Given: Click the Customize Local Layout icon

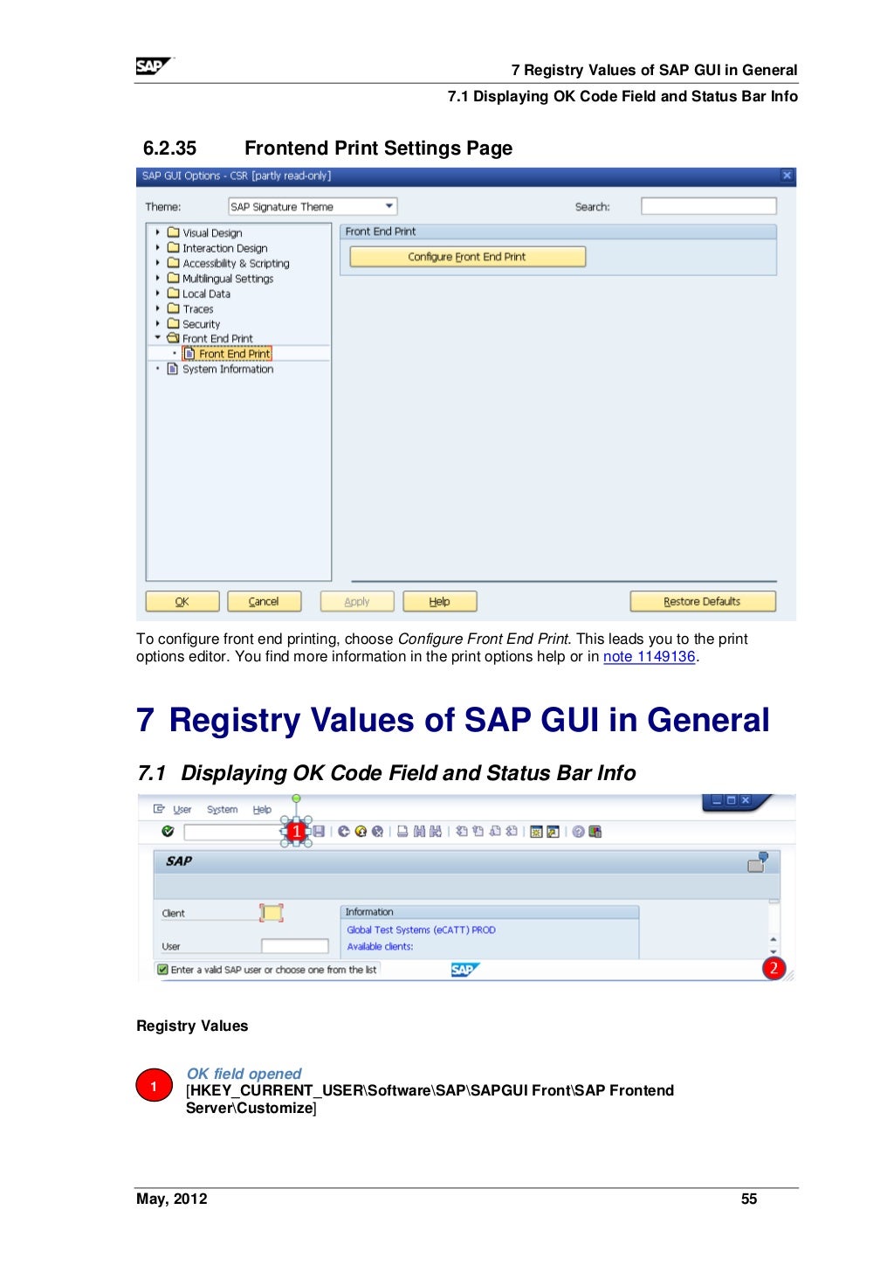Looking at the screenshot, I should (595, 832).
